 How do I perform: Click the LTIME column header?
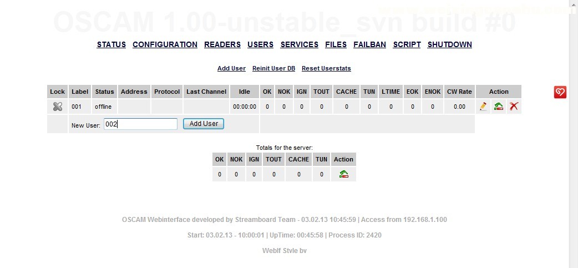[391, 92]
